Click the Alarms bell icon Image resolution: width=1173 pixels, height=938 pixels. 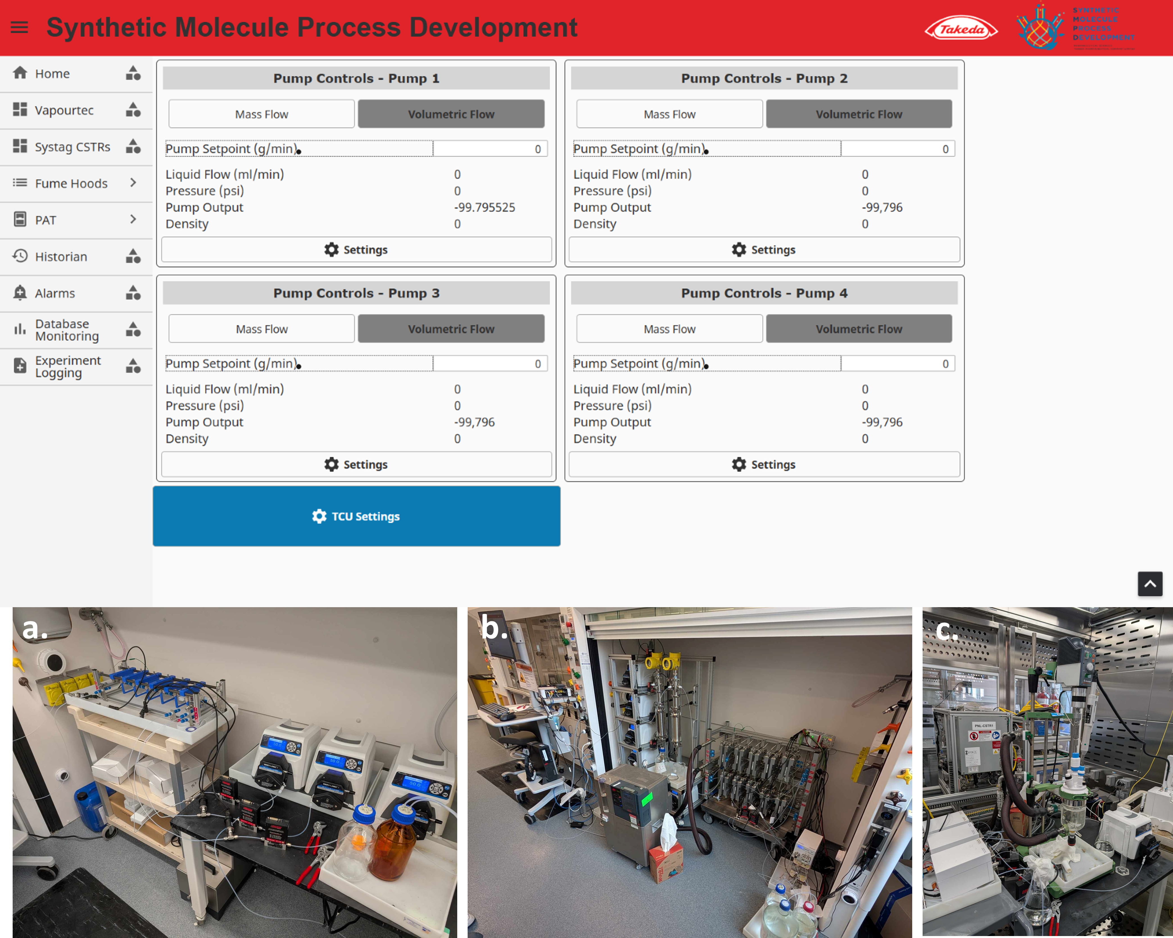click(x=20, y=293)
